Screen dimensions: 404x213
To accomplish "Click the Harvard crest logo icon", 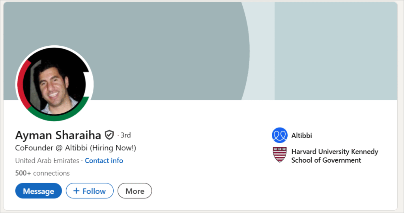I will [x=279, y=155].
